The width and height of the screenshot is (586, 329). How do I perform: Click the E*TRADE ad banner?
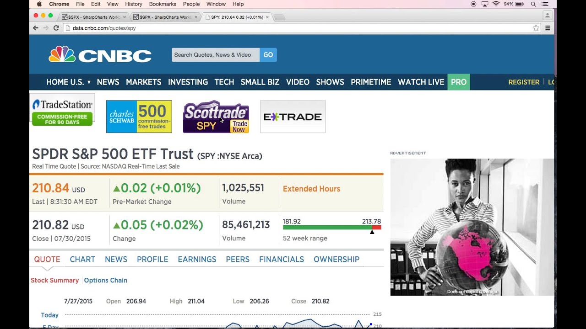coord(293,117)
